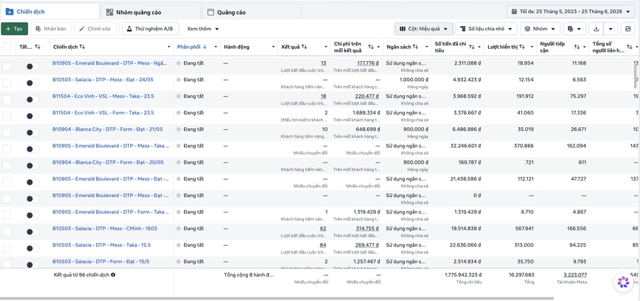Open Ngân sách column options arrow
The width and height of the screenshot is (640, 301).
(427, 47)
